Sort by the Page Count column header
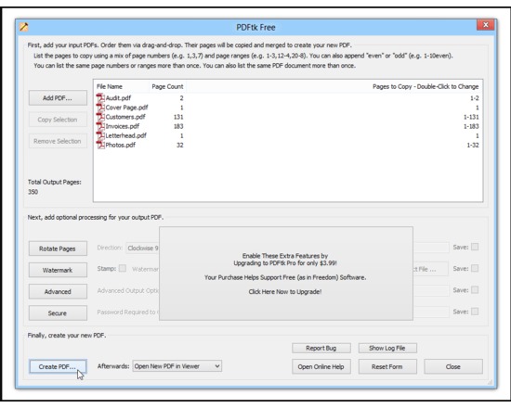Screen dimensions: 511x408 pos(167,86)
